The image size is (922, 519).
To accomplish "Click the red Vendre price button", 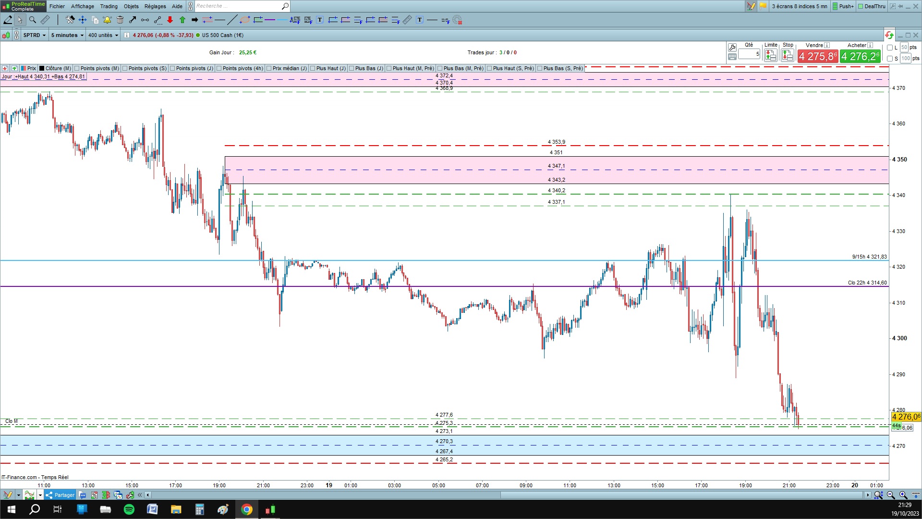I will click(817, 56).
